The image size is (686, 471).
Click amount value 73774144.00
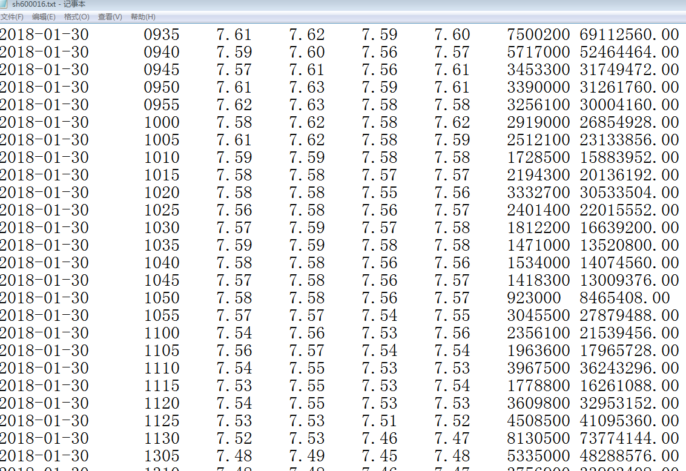click(630, 438)
